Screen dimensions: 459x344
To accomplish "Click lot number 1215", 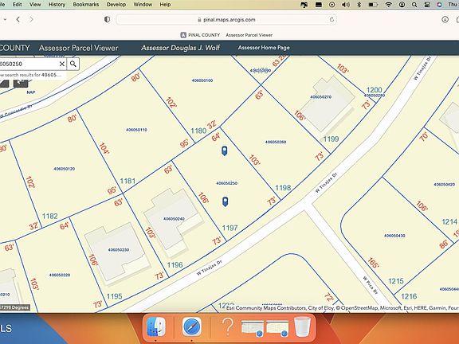I will click(396, 281).
